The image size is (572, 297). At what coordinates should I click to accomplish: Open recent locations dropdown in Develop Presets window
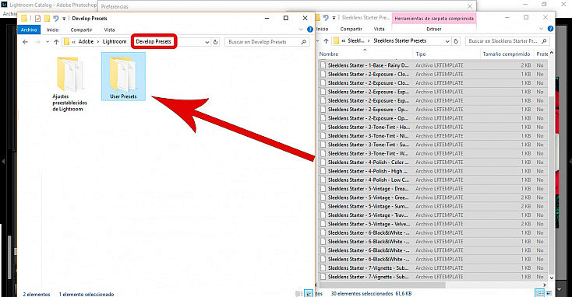48,42
